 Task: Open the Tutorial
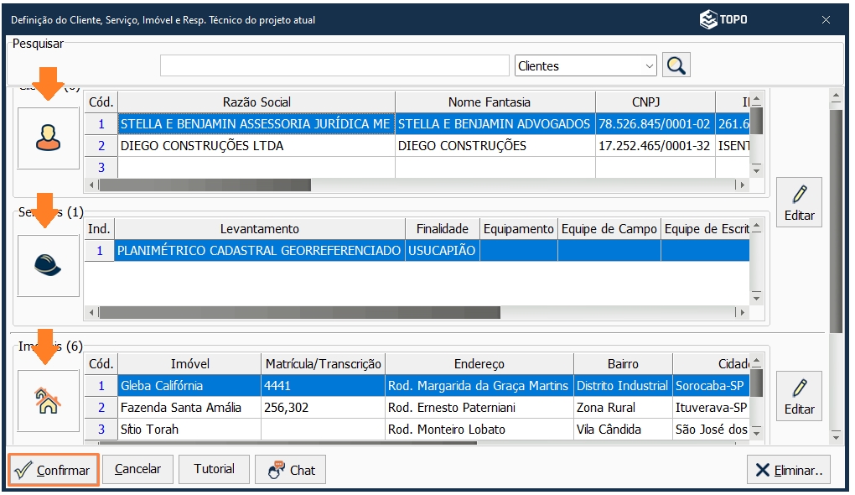(214, 469)
